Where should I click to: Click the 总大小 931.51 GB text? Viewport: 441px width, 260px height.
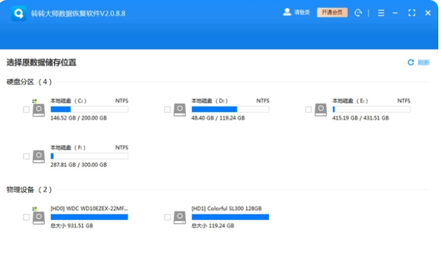tap(72, 226)
